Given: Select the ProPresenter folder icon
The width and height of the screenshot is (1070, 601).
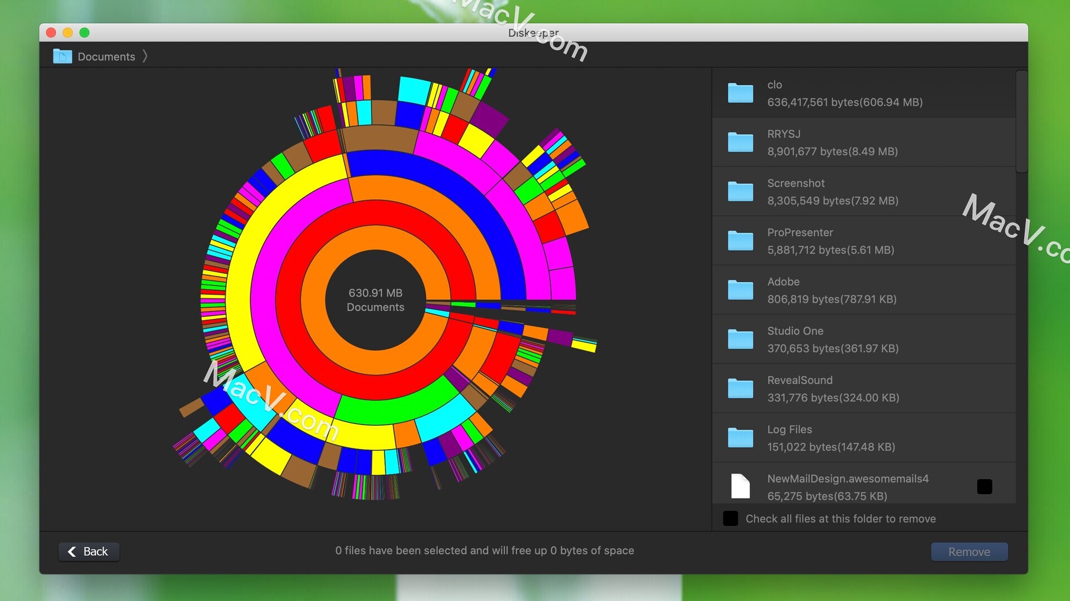Looking at the screenshot, I should [741, 241].
